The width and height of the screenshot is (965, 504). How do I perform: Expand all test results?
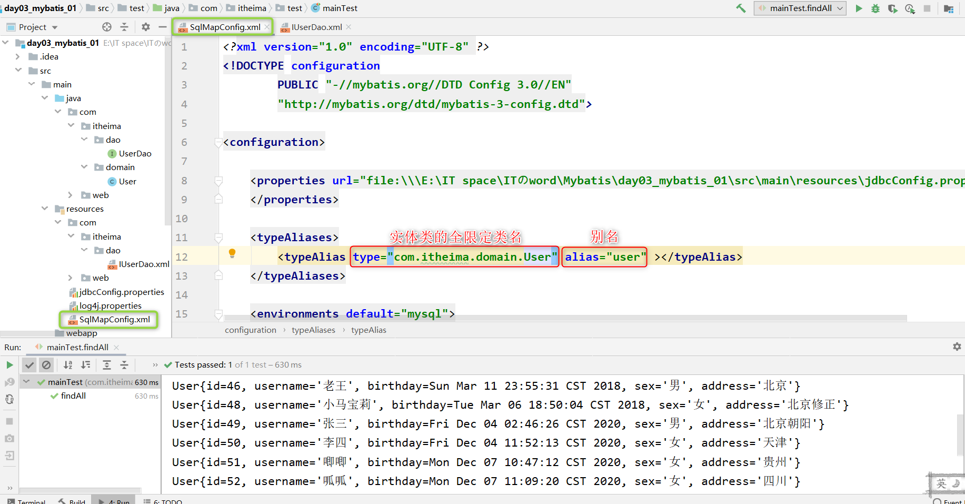pos(107,365)
